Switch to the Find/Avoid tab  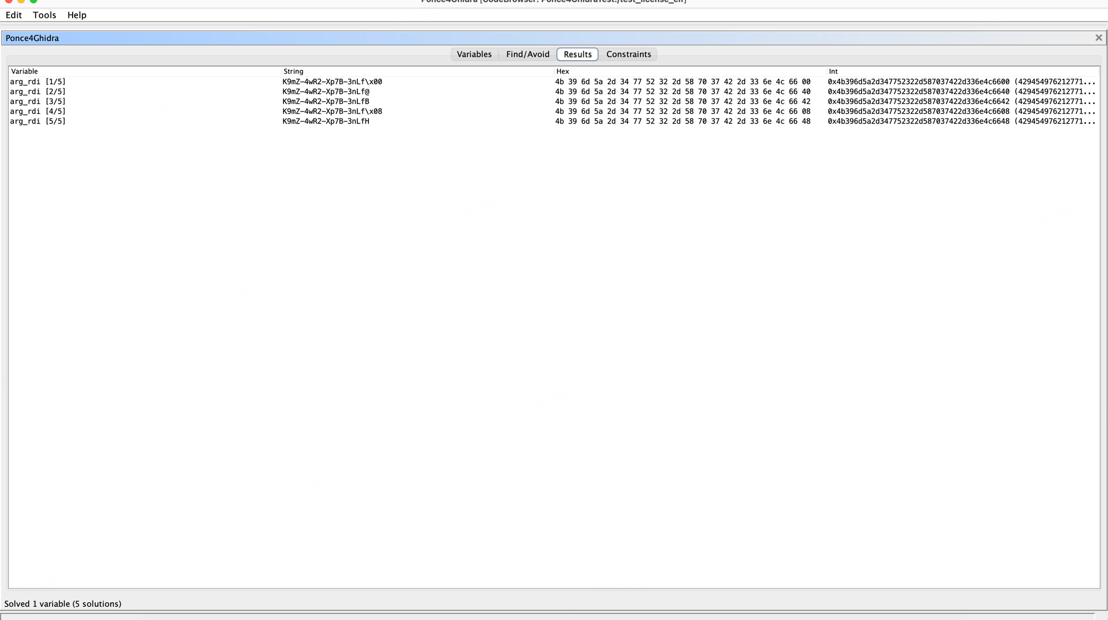pyautogui.click(x=527, y=54)
